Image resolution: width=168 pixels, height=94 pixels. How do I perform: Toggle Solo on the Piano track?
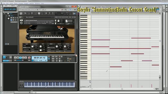click(13, 18)
